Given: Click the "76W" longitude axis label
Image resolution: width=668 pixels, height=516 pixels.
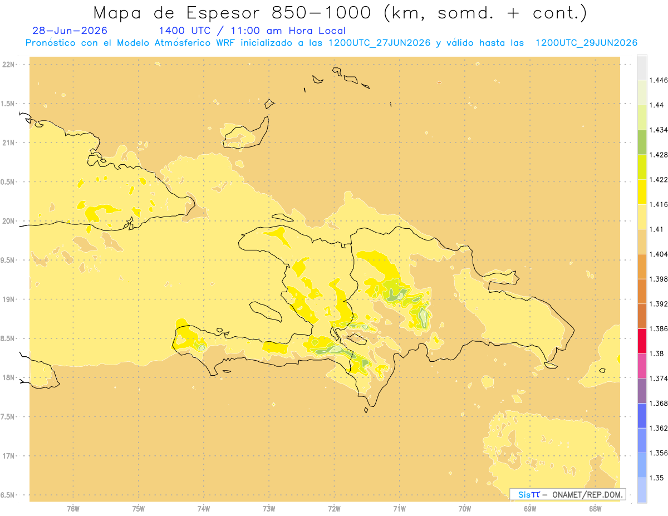Looking at the screenshot, I should point(73,509).
